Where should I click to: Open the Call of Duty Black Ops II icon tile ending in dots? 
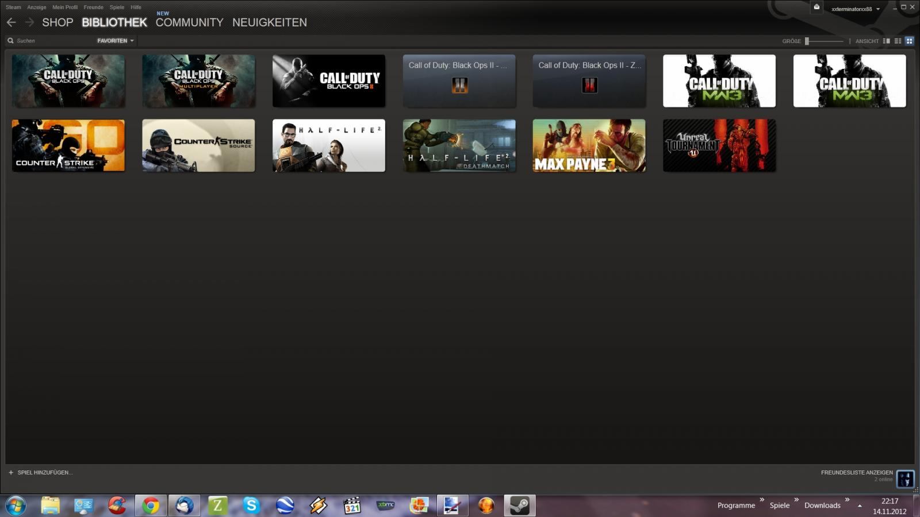[x=459, y=81]
